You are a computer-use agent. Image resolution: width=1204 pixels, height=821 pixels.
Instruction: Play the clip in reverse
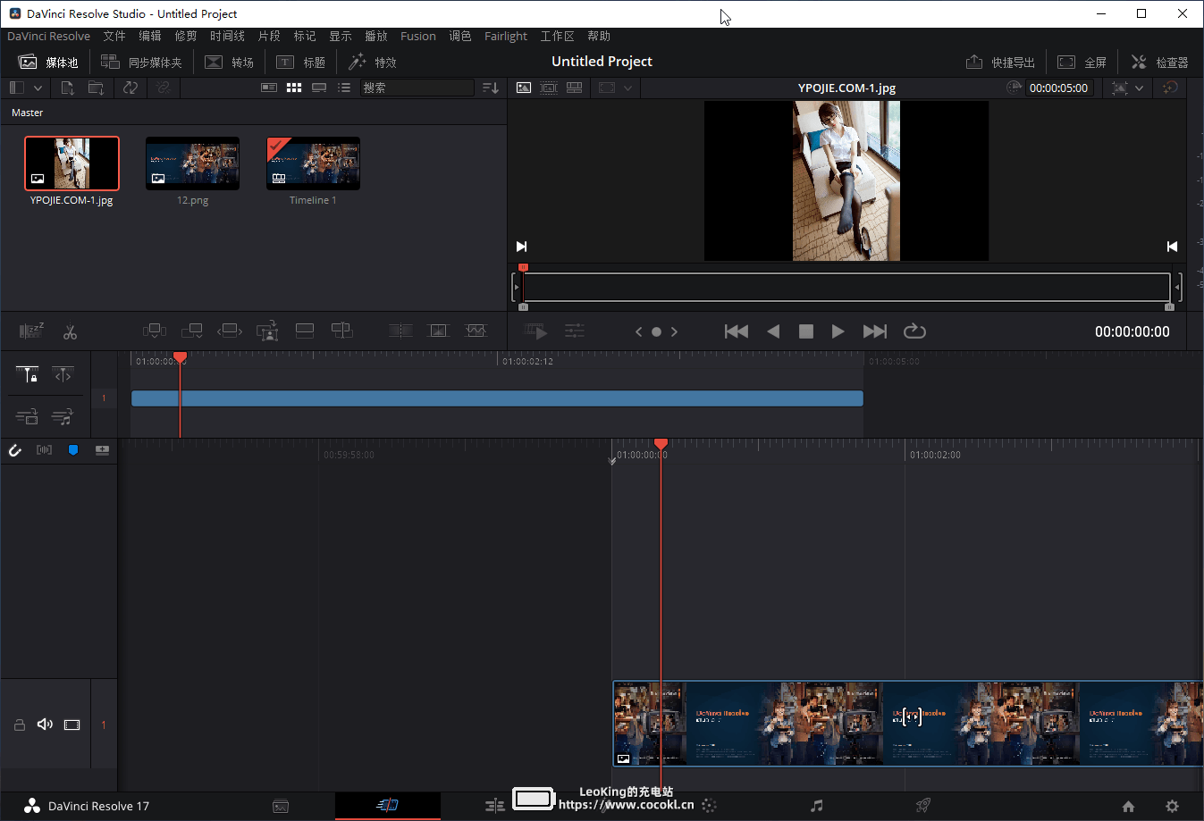pos(773,331)
